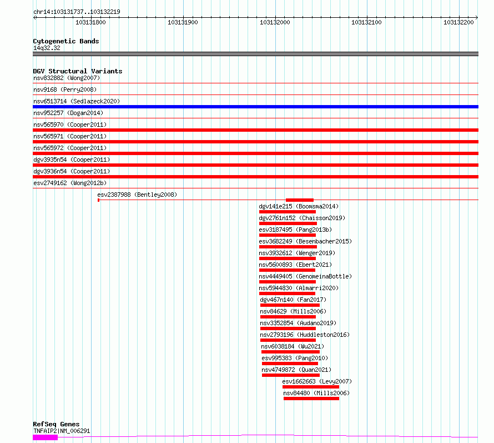Image resolution: width=494 pixels, height=443 pixels.
Task: Select nsv6513714 (Sedlazeck2020) label
Action: [77, 101]
